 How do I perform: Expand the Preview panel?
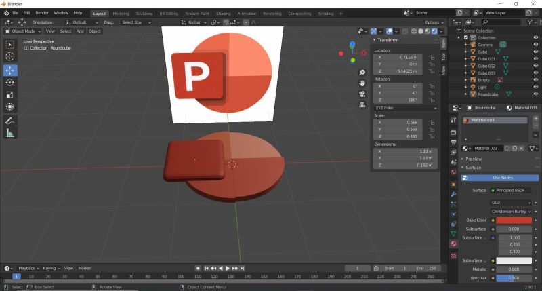(473, 159)
